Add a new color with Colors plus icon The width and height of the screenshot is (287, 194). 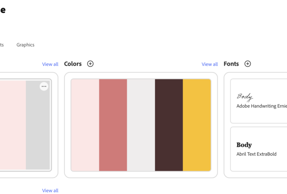[90, 64]
